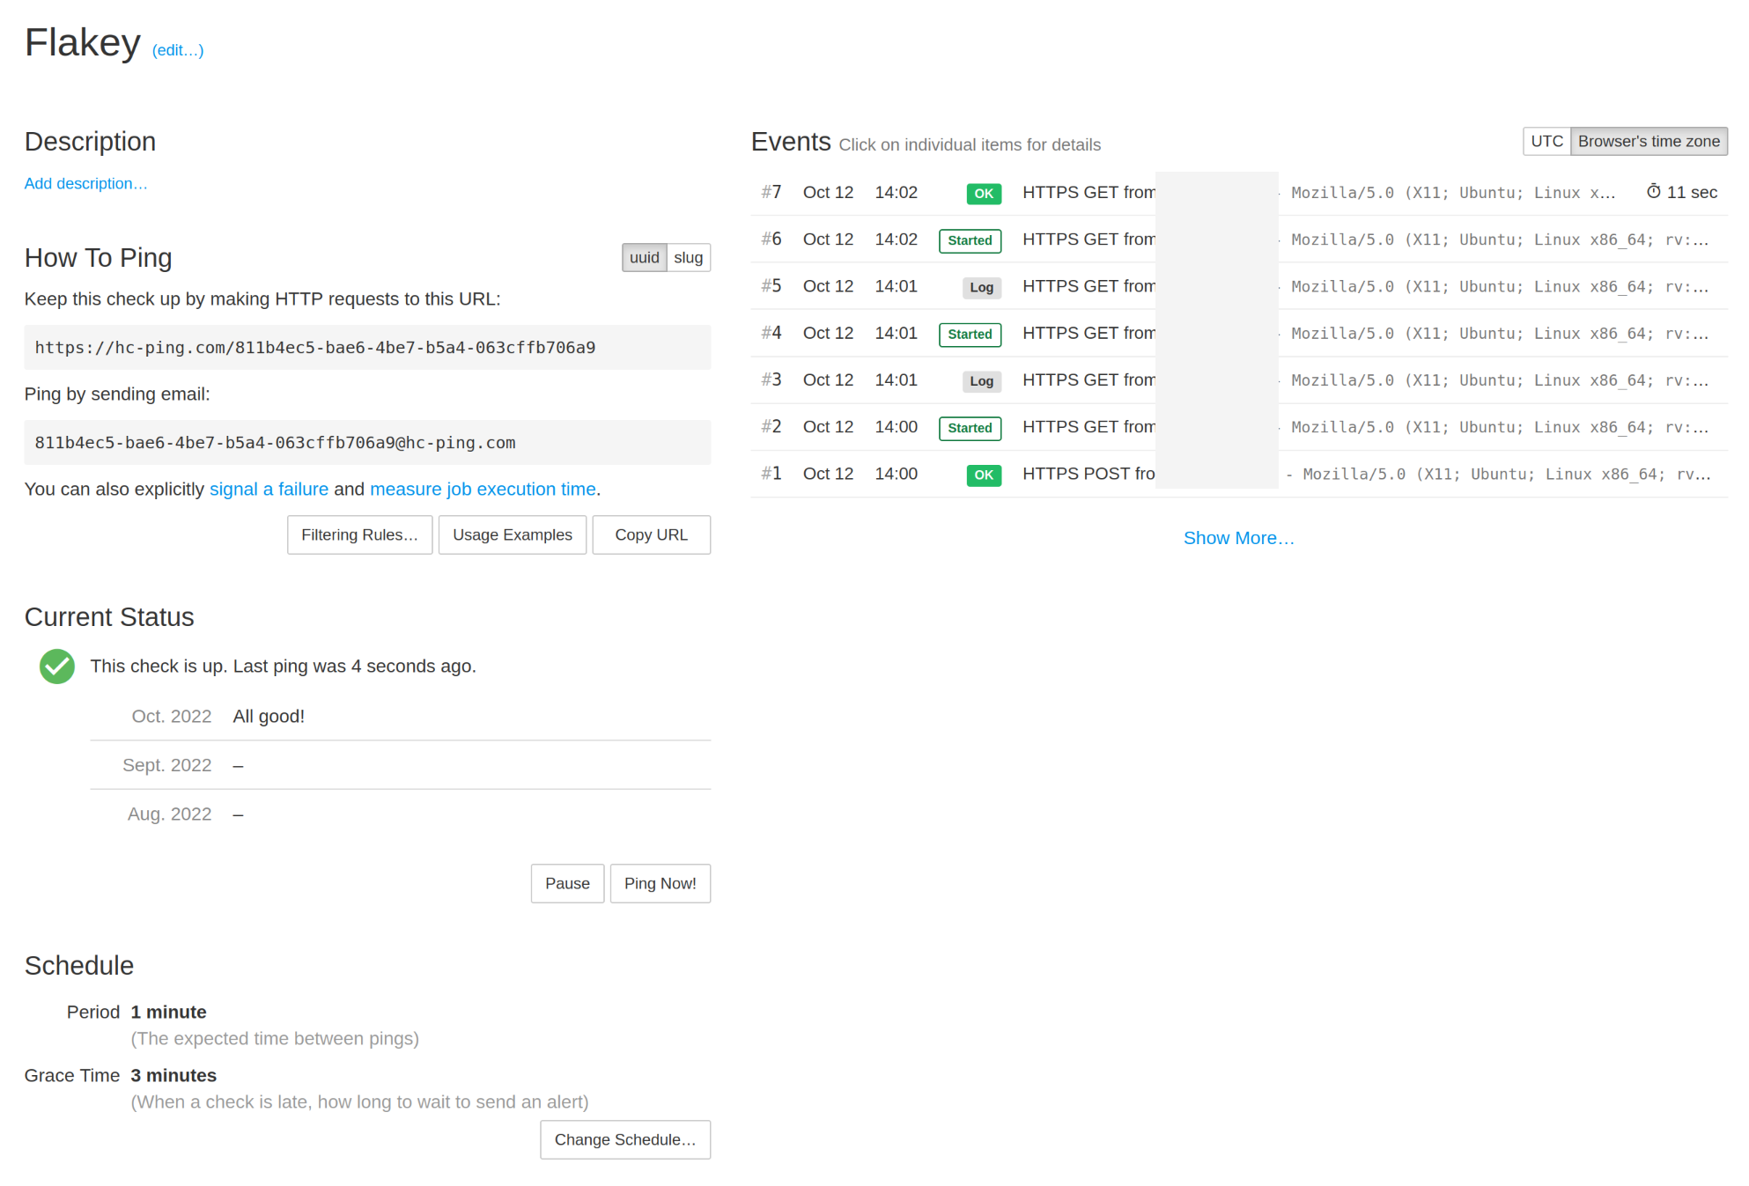The width and height of the screenshot is (1749, 1186).
Task: Select the uuid URL format
Action: (644, 258)
